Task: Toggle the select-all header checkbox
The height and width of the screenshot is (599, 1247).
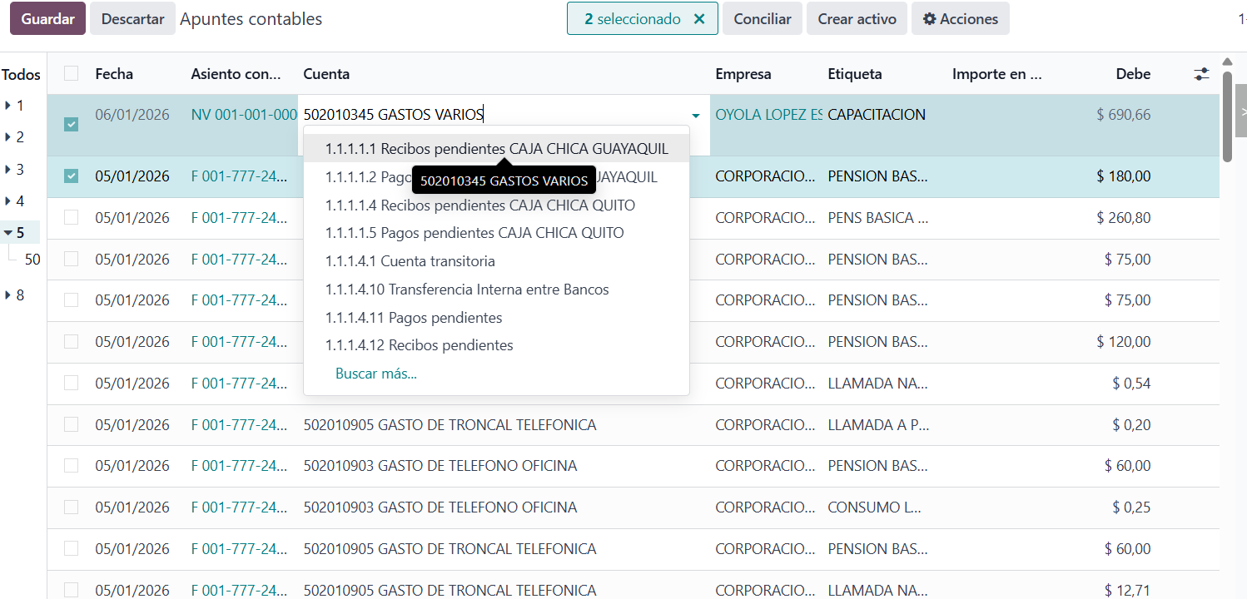Action: [72, 73]
